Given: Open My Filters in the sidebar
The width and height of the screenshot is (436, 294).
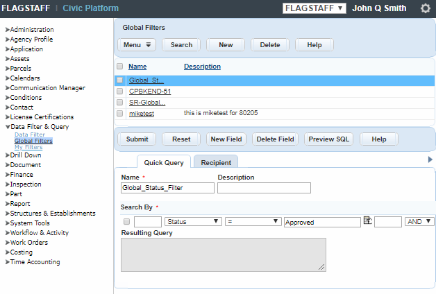Looking at the screenshot, I should 28,148.
